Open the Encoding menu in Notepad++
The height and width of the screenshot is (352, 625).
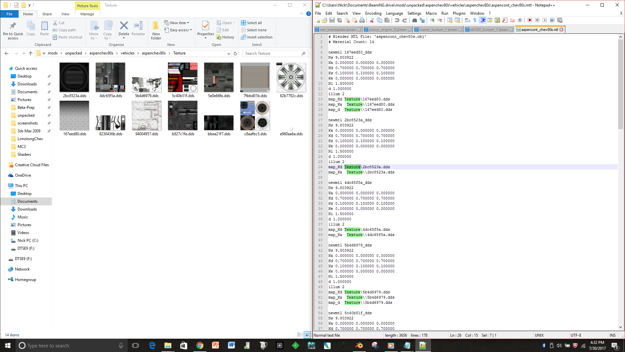tap(373, 13)
